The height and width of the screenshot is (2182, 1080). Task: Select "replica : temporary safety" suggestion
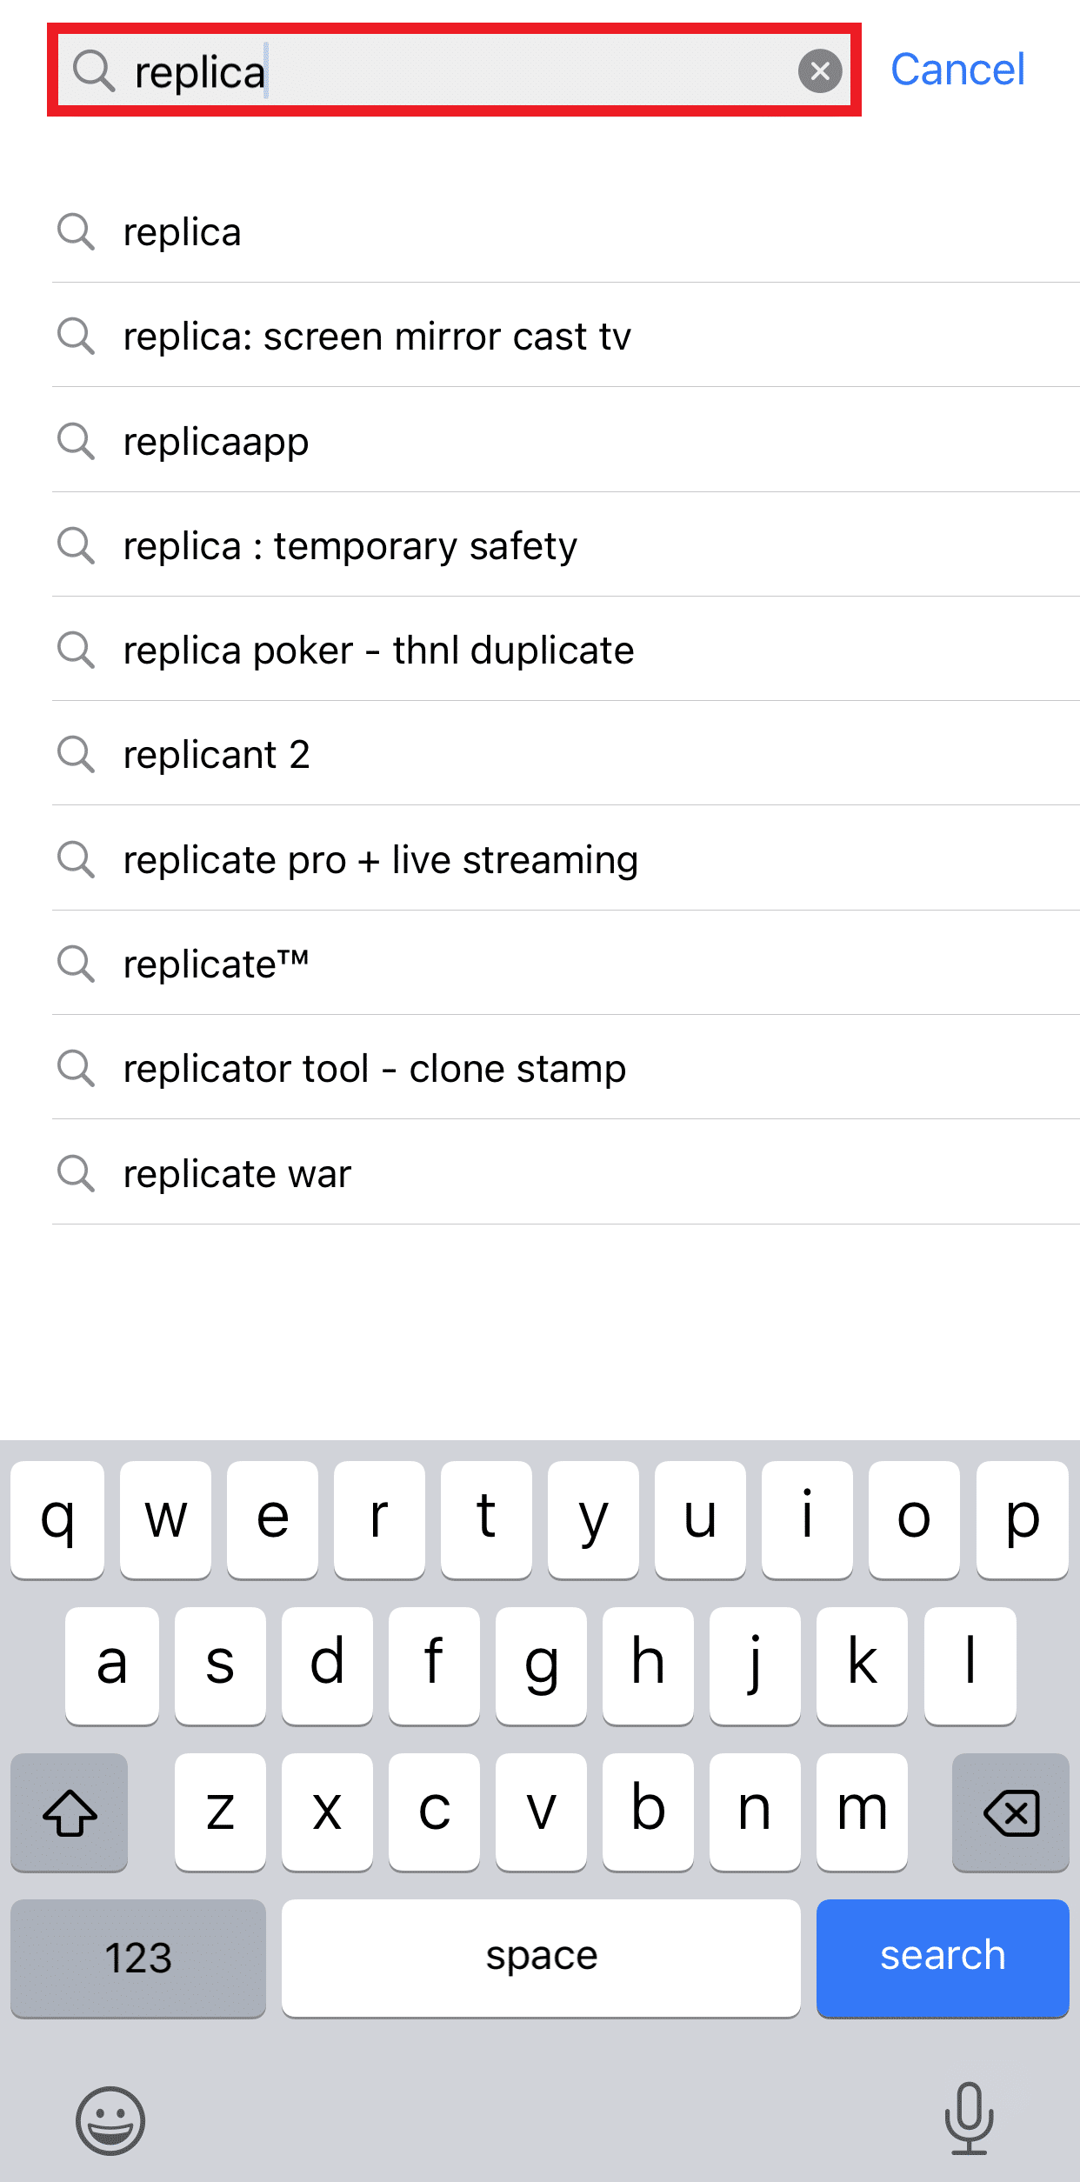coord(350,546)
